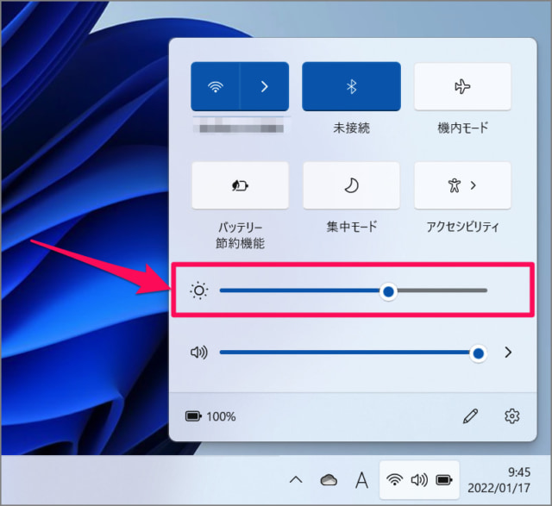The width and height of the screenshot is (552, 506).
Task: Turn on battery saver (バッテリー節約機能)
Action: click(x=240, y=185)
